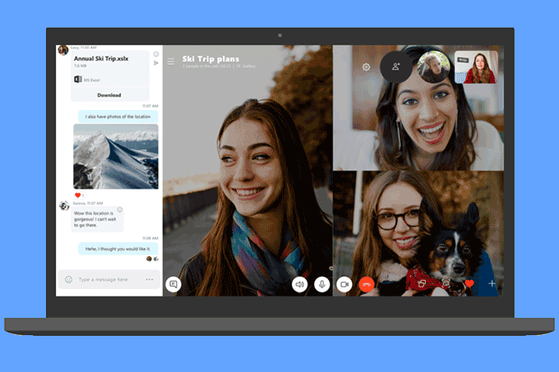Viewport: 559px width, 372px height.
Task: Send a heart reaction
Action: 469,283
